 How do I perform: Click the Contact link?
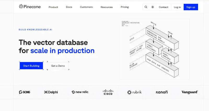tap(164, 7)
